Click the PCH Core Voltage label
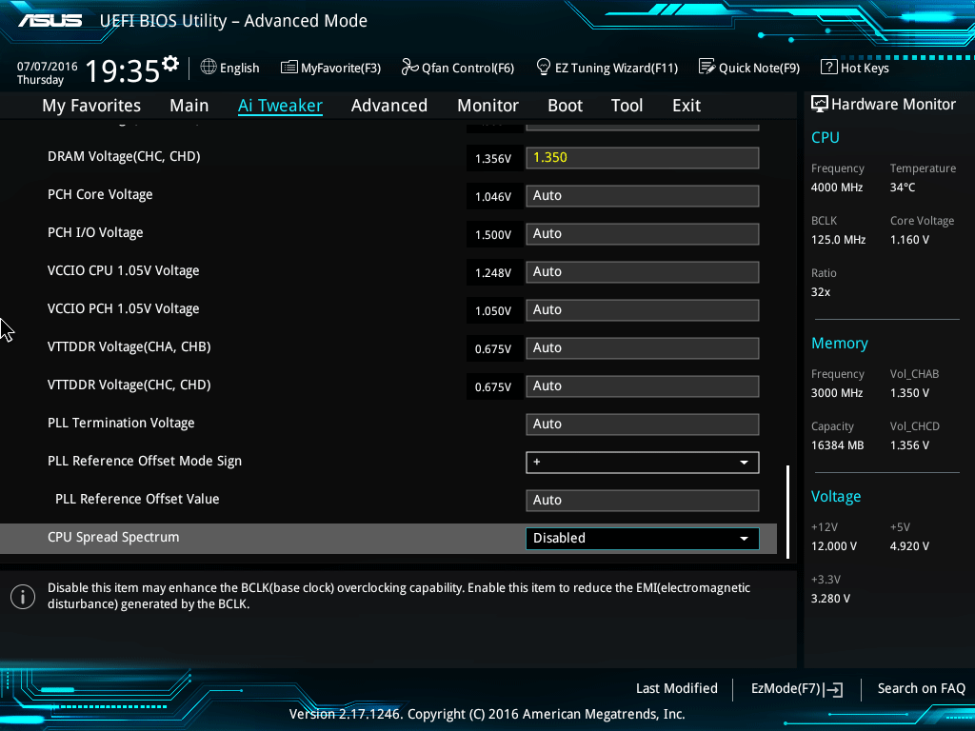Viewport: 975px width, 731px height. 100,194
